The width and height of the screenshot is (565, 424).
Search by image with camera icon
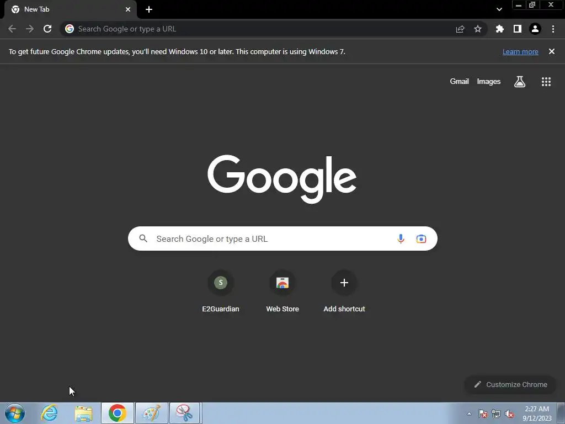click(x=421, y=239)
